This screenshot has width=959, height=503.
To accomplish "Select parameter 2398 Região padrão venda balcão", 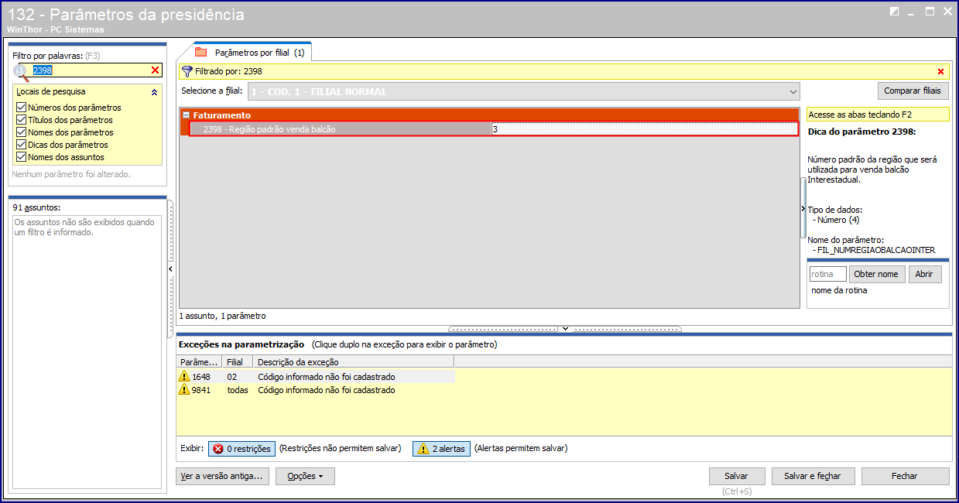I will 341,129.
